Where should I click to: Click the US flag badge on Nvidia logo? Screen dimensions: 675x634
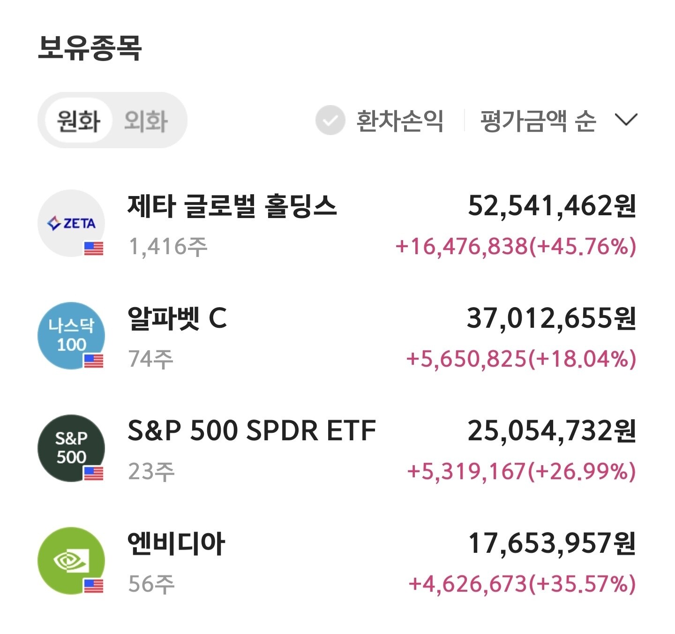pos(94,586)
